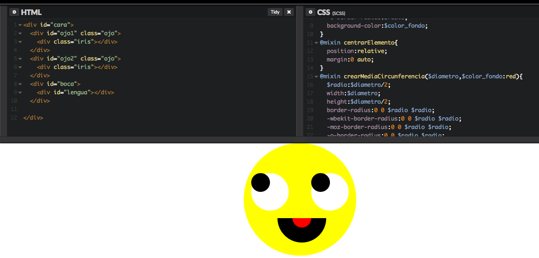Click the HTML panel title

pyautogui.click(x=31, y=12)
